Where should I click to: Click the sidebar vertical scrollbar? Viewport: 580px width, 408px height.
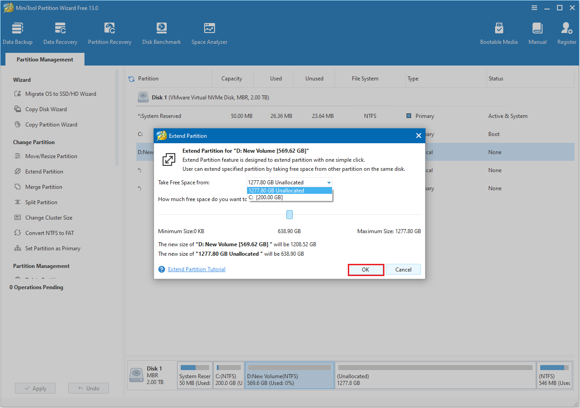click(117, 117)
